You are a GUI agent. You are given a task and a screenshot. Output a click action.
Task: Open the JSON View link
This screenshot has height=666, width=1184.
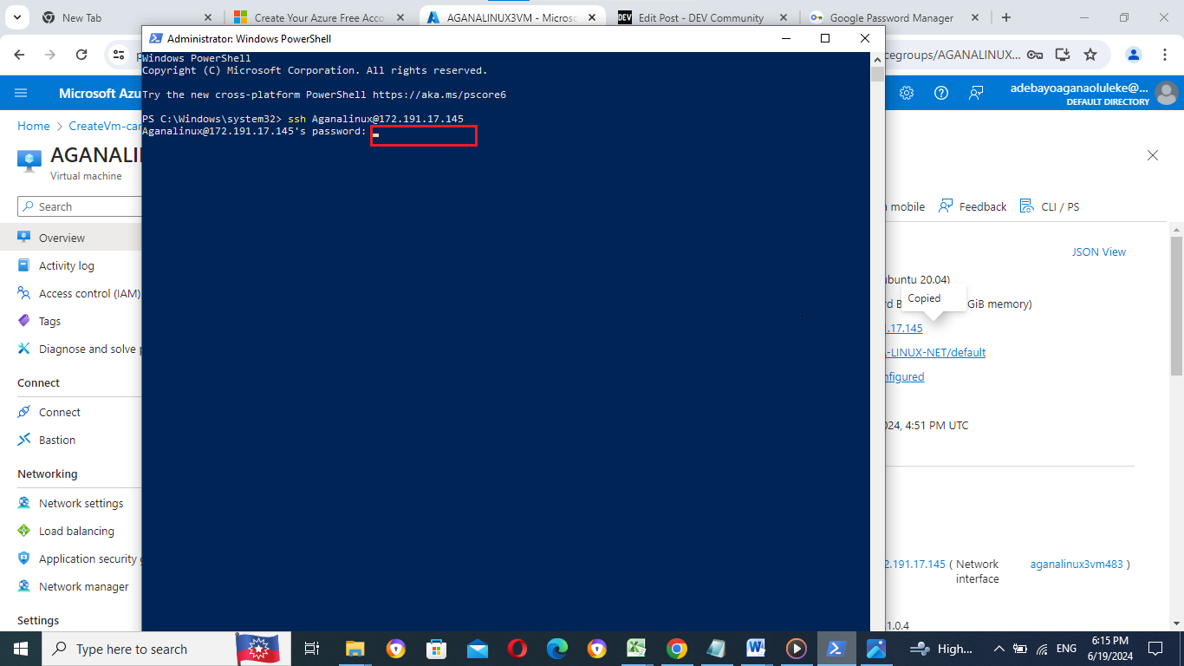point(1099,251)
